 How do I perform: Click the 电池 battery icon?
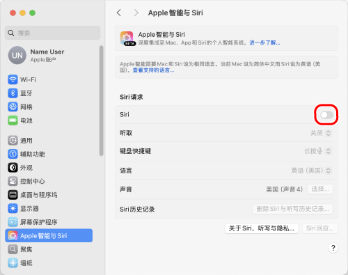13,120
